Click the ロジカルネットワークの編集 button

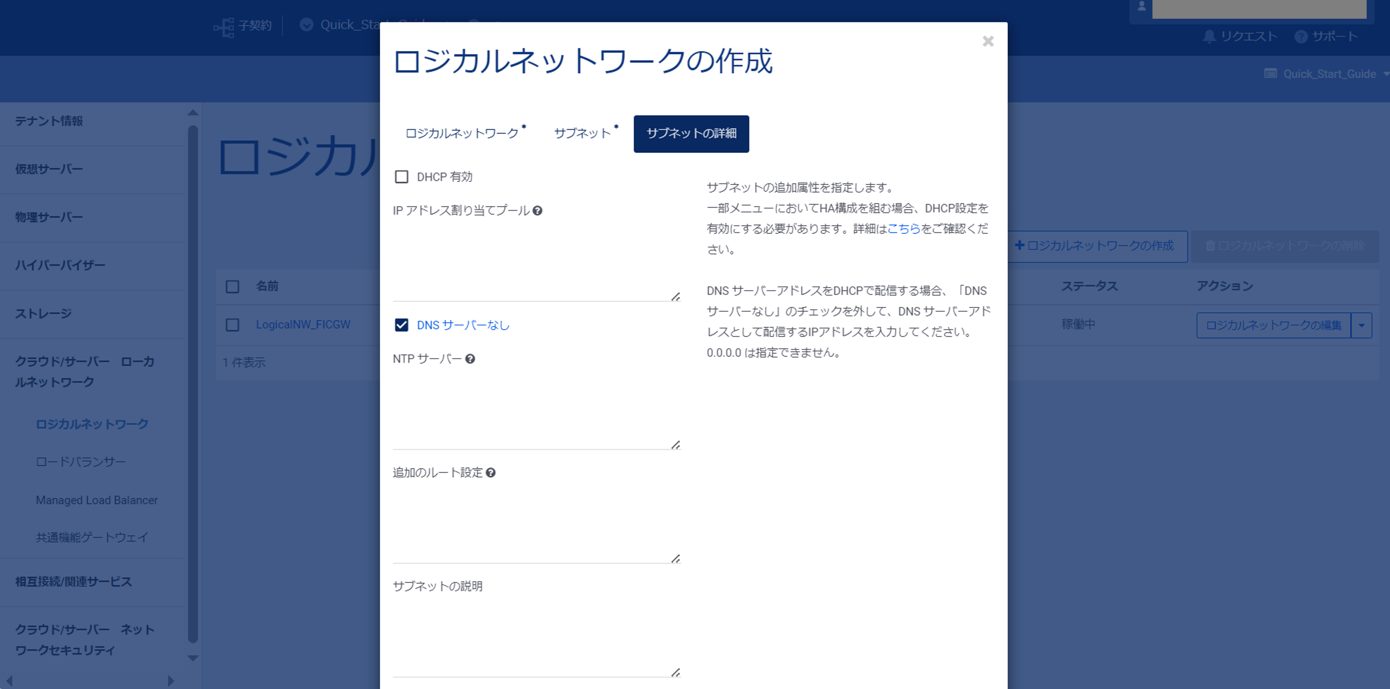1273,325
